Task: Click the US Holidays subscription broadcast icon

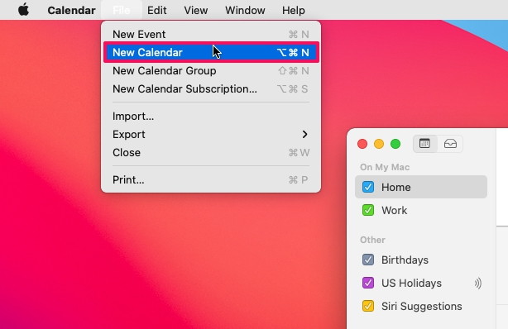Action: (x=478, y=284)
